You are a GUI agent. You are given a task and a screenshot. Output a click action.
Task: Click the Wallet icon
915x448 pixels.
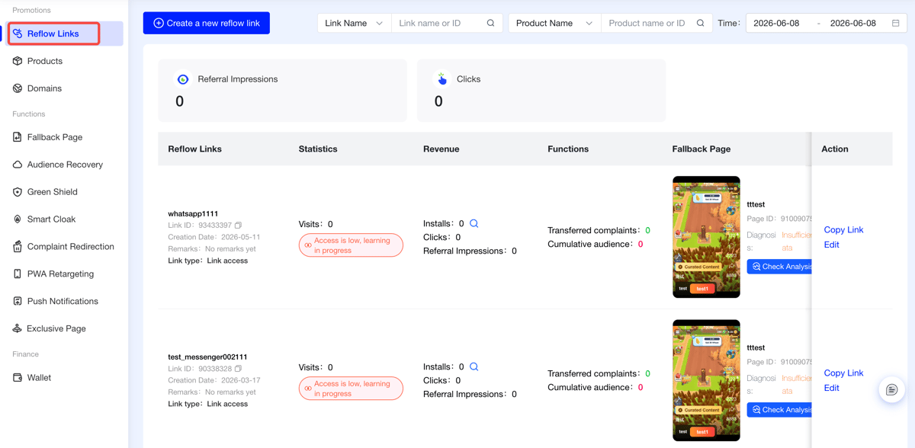(18, 378)
